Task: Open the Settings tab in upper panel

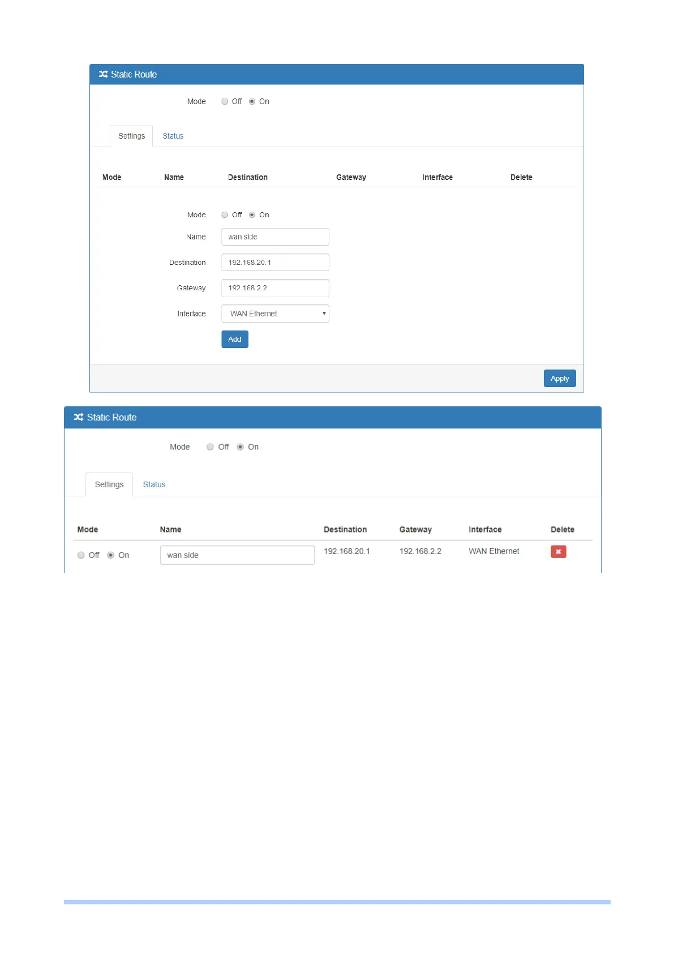Action: [131, 136]
